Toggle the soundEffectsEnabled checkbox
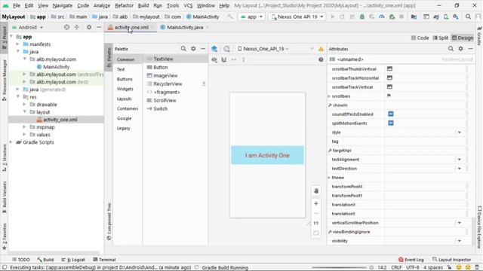 tap(391, 114)
